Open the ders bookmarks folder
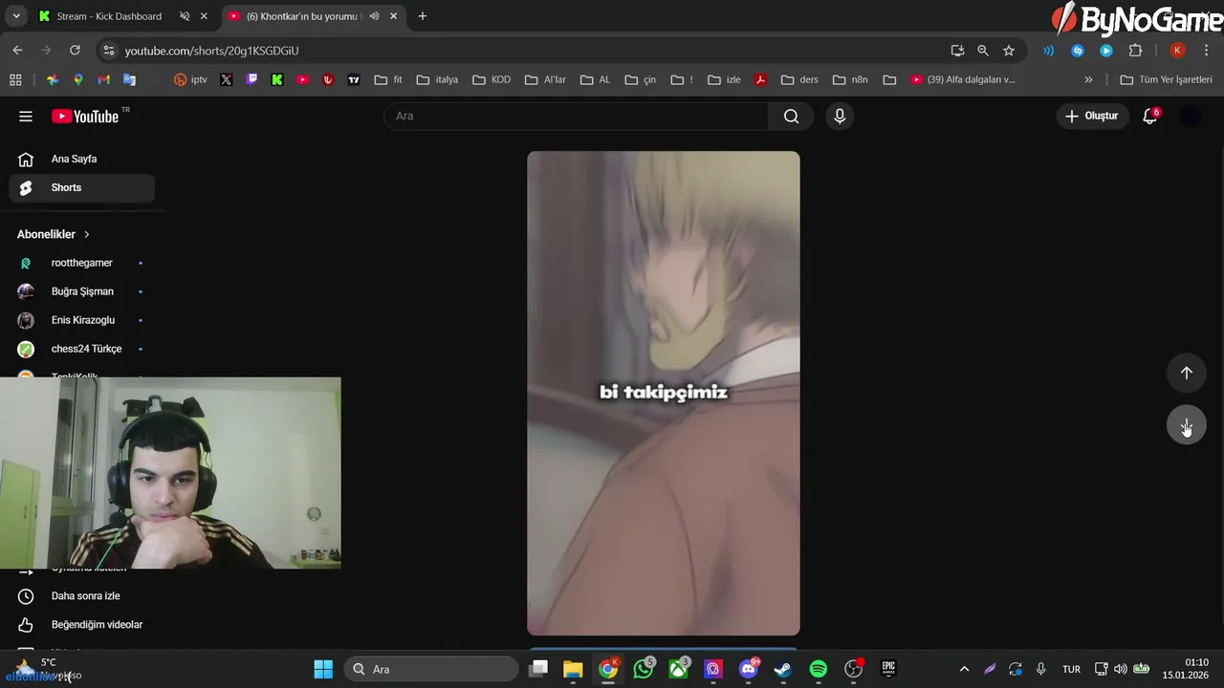The width and height of the screenshot is (1224, 688). 800,80
